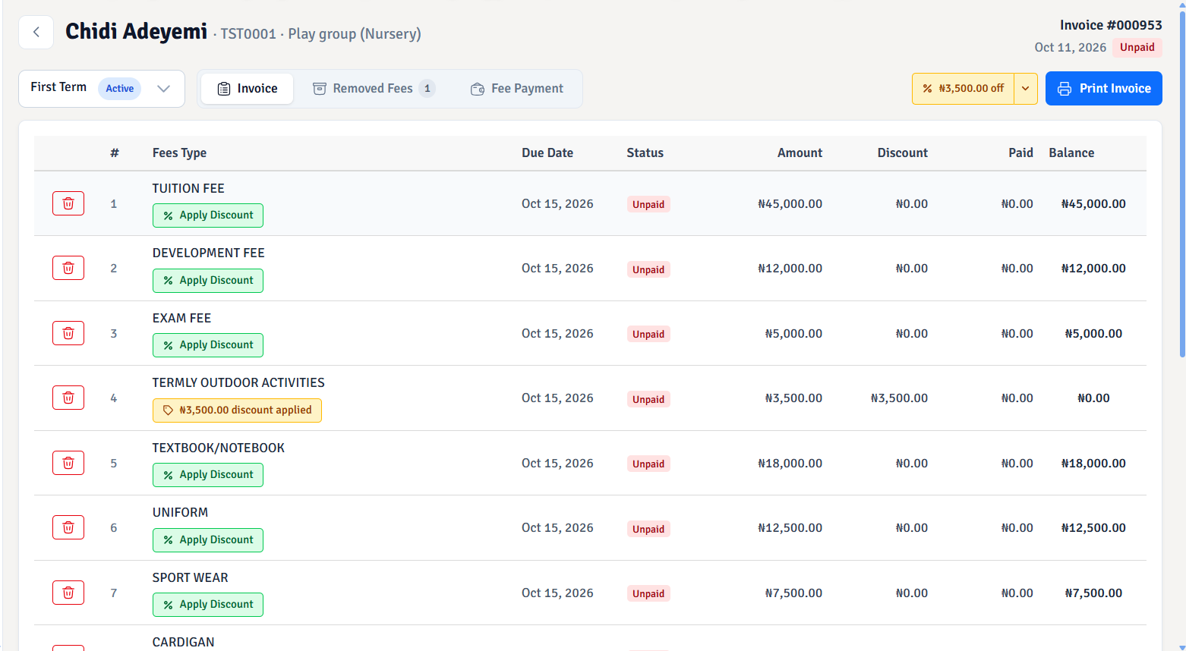Click the Unpaid status of TUITION FEE
This screenshot has height=651, width=1186.
point(648,204)
